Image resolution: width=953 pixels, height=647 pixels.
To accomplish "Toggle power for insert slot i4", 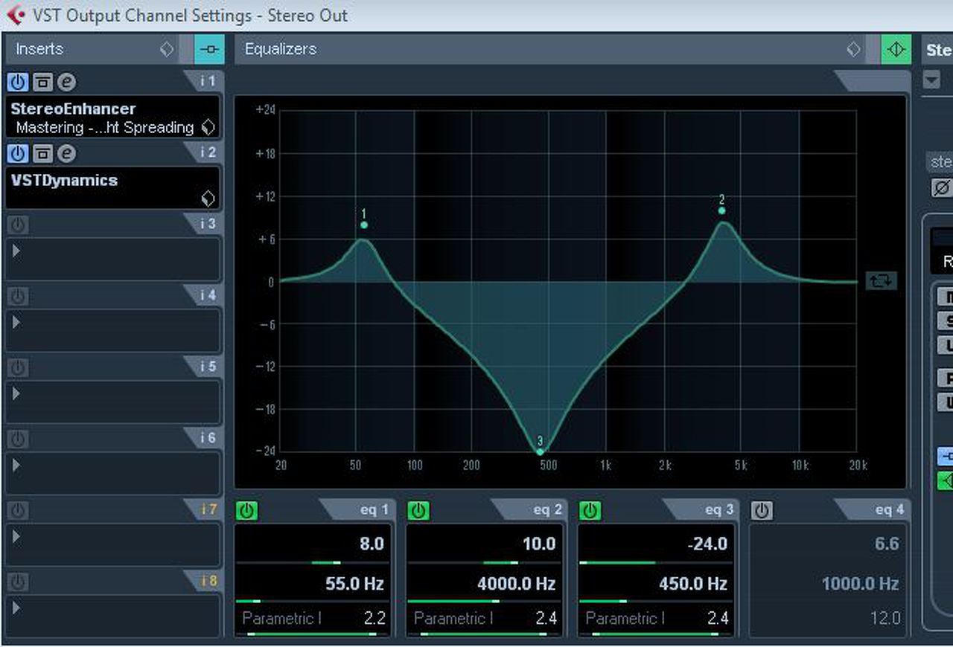I will point(18,296).
